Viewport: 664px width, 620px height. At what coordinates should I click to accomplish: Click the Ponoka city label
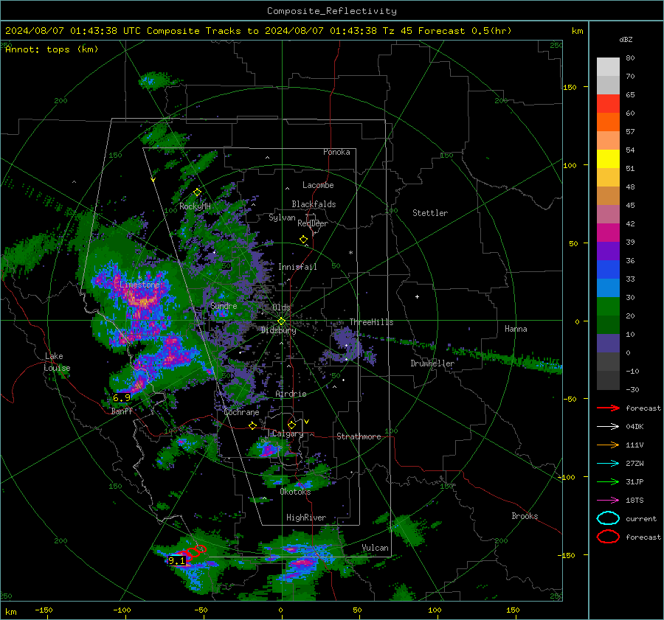(336, 152)
